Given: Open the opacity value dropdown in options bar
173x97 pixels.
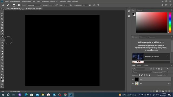Looking at the screenshot, I should click(54, 5).
